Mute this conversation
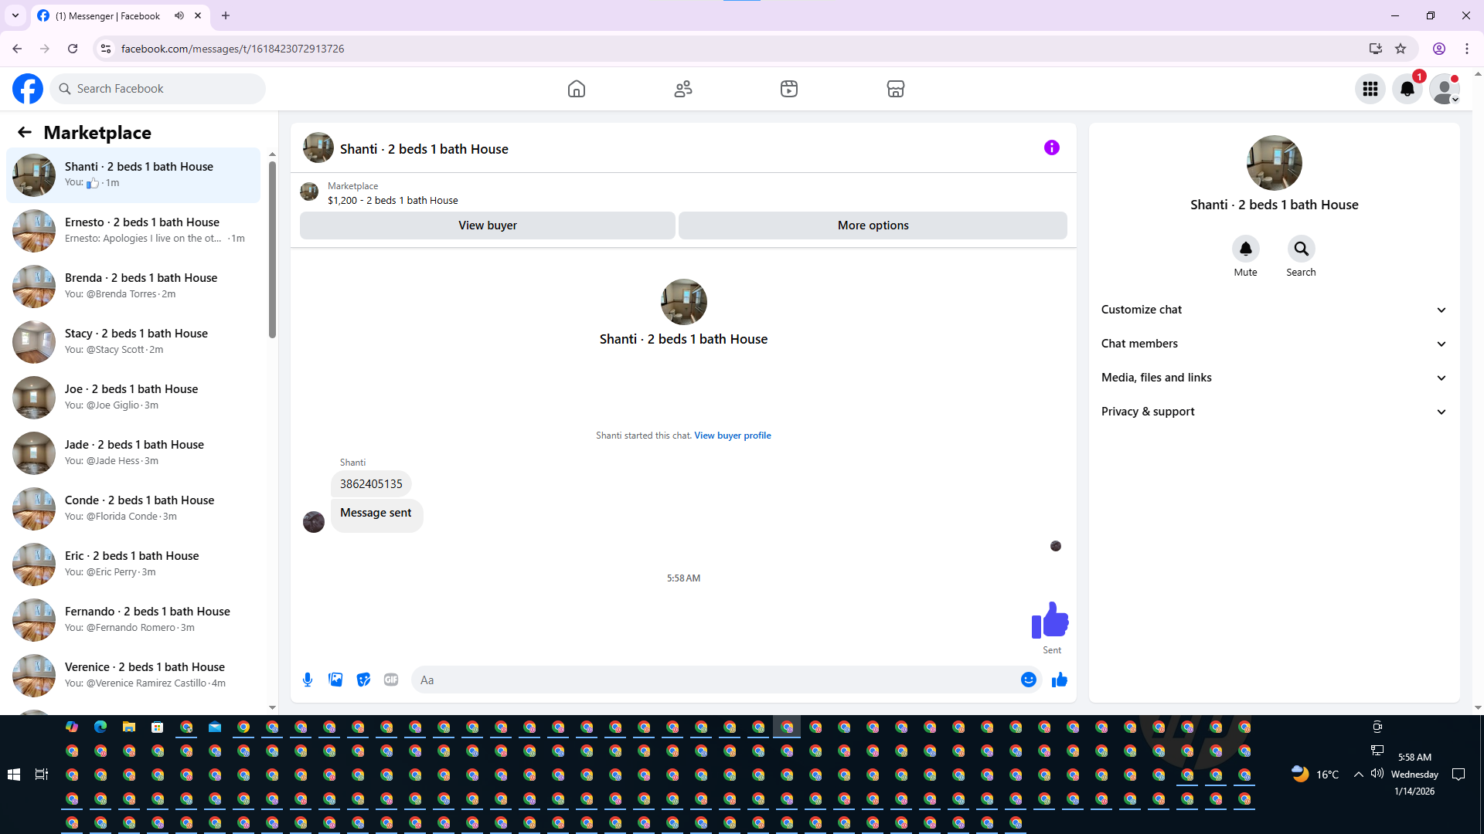Viewport: 1484px width, 834px height. 1245,249
